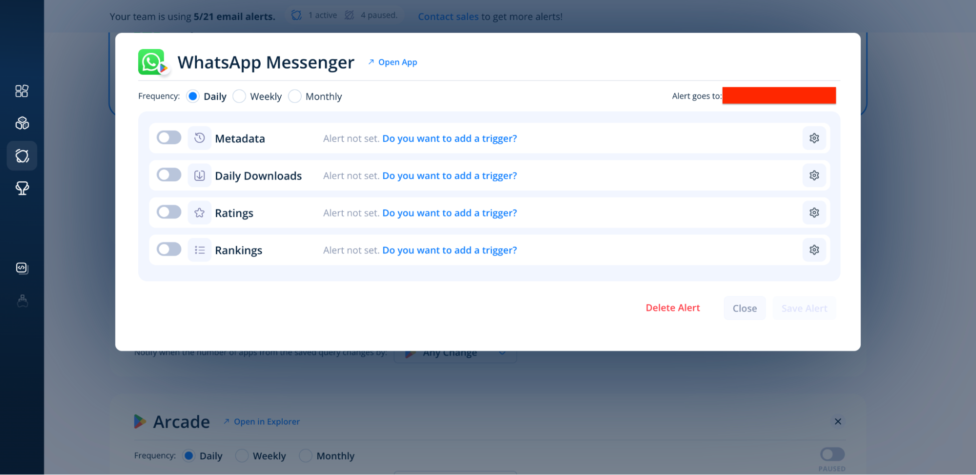
Task: Click the 'Metadata' row label
Action: coord(240,139)
